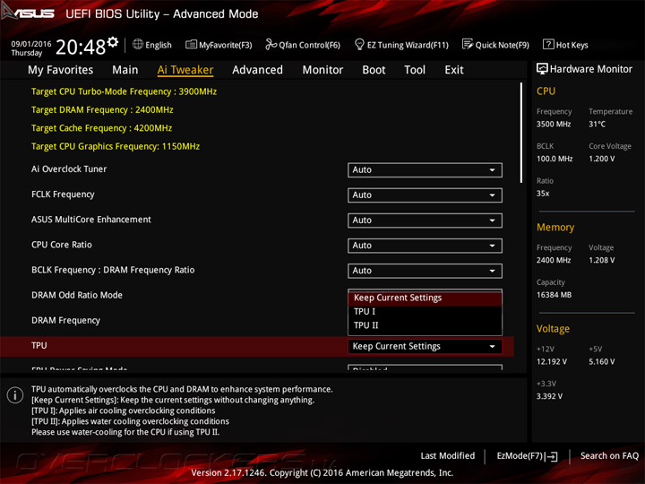
Task: Click Target CPU Turbo-Mode Frequency : 3900MHz
Action: (x=124, y=91)
